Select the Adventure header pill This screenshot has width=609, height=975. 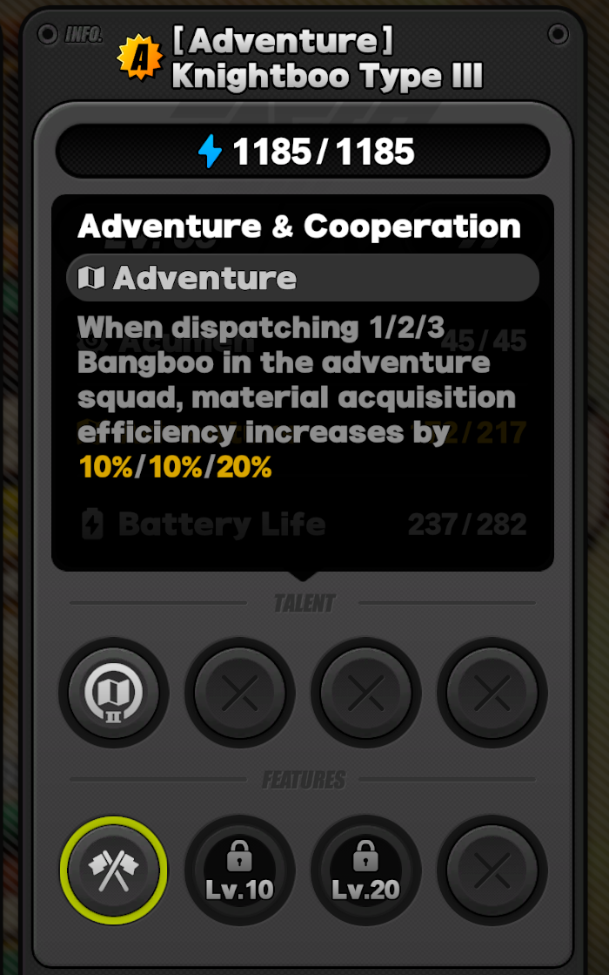pos(303,277)
